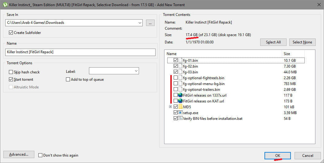324x163 pixels.
Task: Close the Add New Torrent dialog
Action: 319,5
